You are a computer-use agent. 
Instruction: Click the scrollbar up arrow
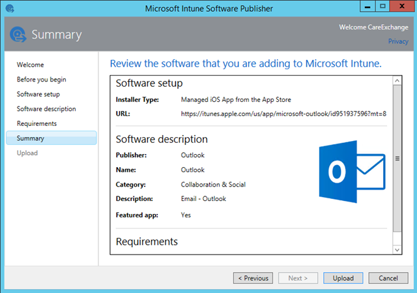point(397,80)
